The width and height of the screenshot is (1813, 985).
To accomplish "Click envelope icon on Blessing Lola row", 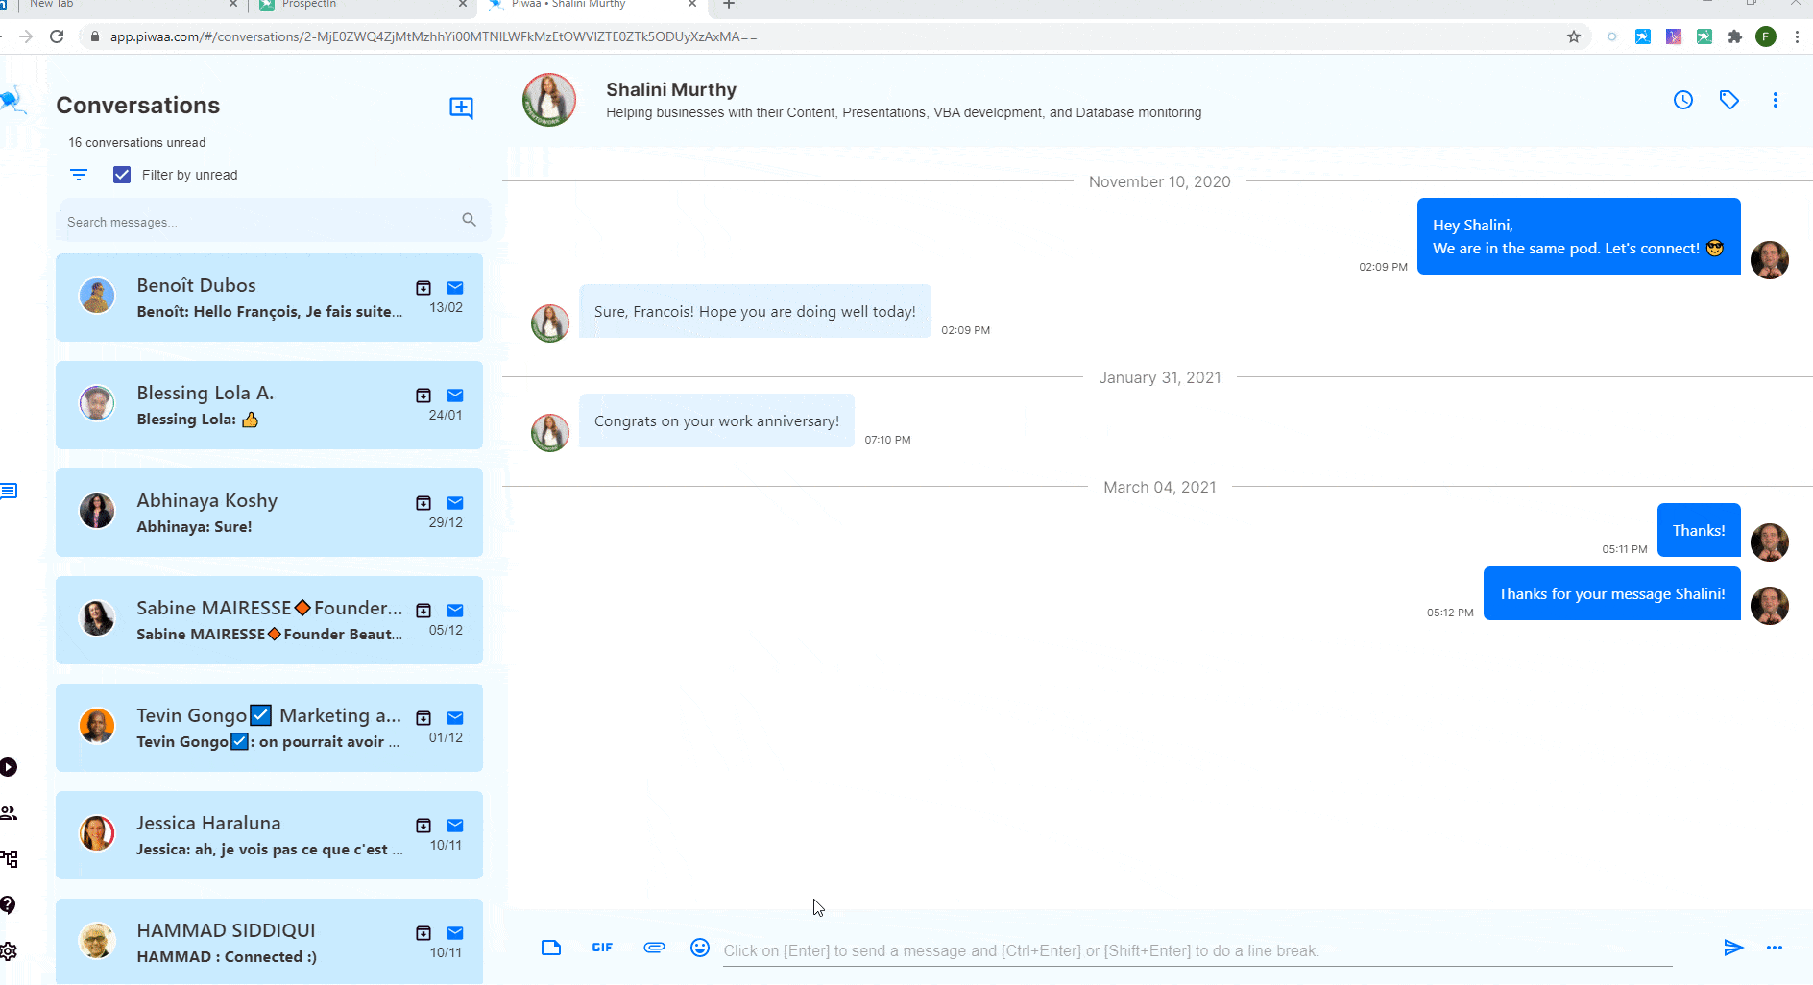I will pos(455,396).
